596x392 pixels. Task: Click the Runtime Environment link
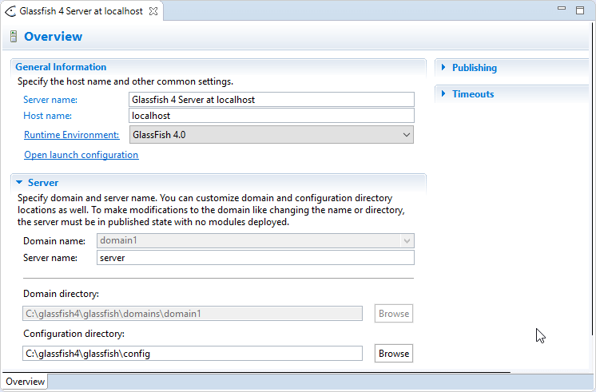pyautogui.click(x=71, y=135)
